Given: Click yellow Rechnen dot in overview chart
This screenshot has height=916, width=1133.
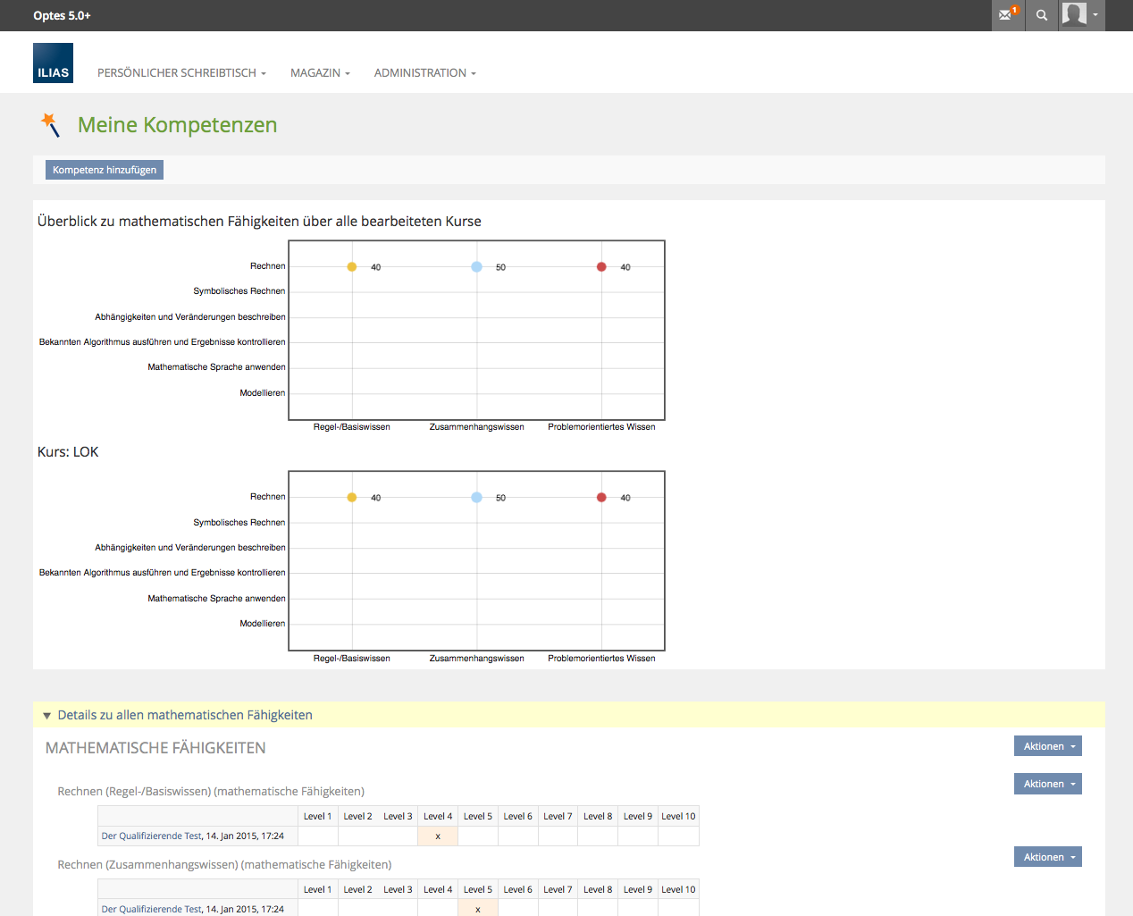Looking at the screenshot, I should tap(352, 267).
